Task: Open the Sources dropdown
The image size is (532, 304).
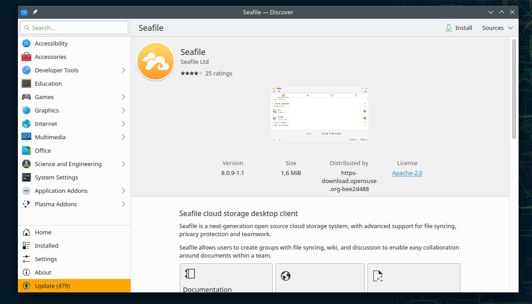Action: (498, 28)
